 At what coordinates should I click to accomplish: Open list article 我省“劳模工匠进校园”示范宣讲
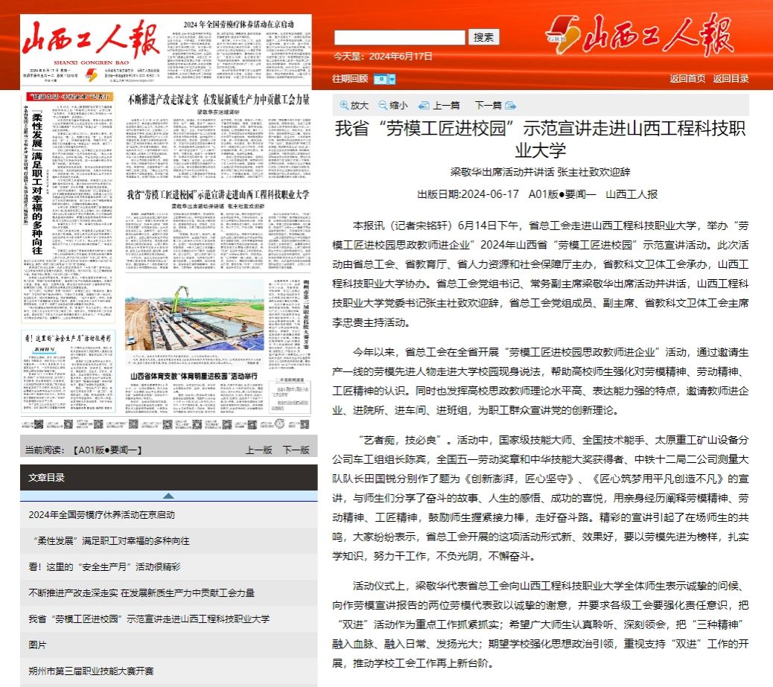(x=149, y=619)
